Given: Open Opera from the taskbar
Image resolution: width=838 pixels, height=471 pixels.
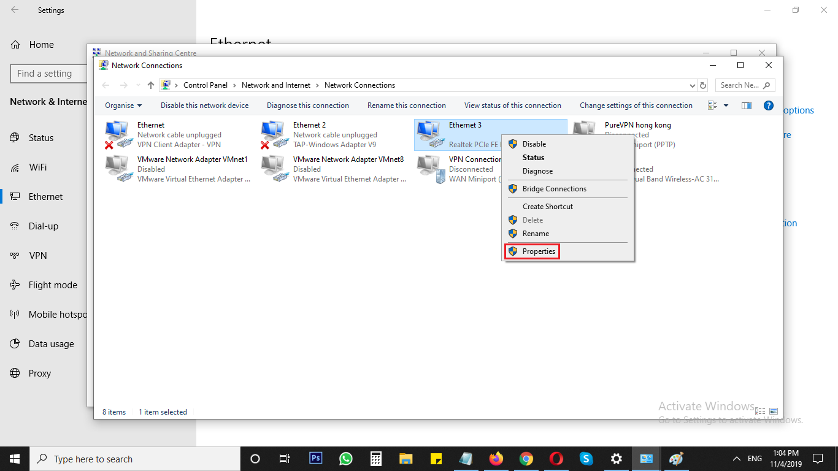Looking at the screenshot, I should (556, 459).
